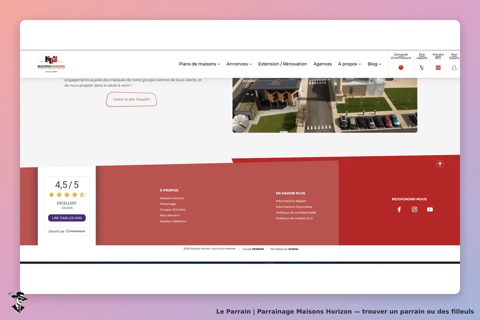Click the calendar appointment icon

tap(438, 68)
